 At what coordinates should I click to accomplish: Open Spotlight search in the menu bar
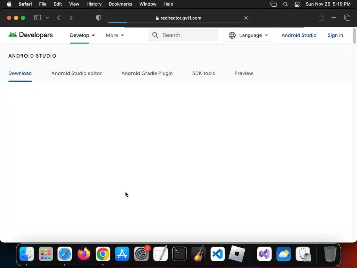point(286,4)
